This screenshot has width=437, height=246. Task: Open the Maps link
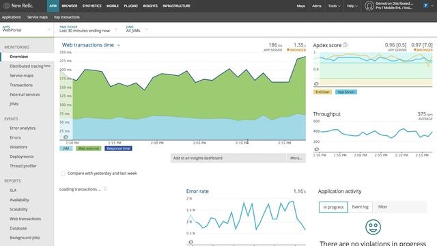point(300,6)
